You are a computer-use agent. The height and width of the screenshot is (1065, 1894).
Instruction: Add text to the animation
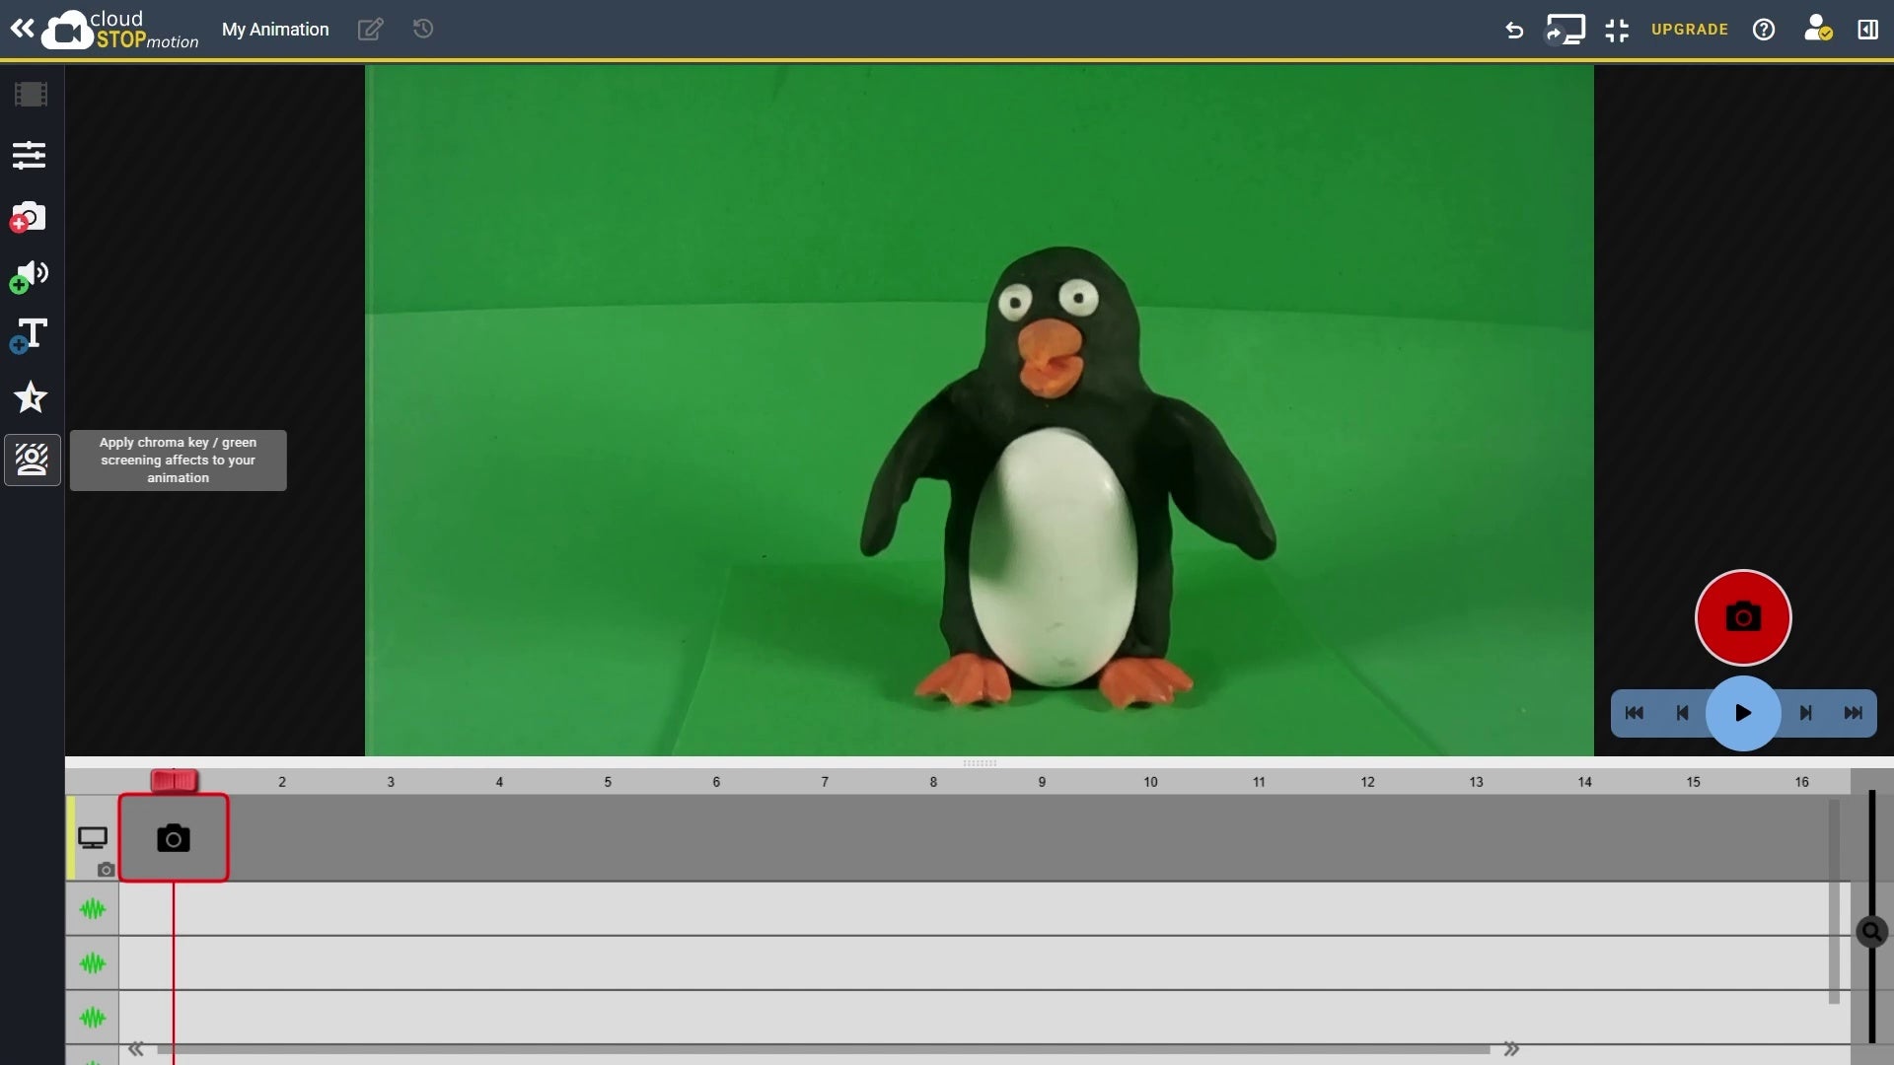[29, 337]
